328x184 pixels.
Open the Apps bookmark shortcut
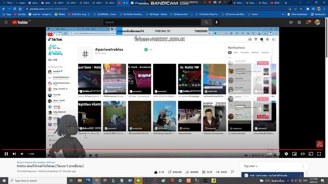click(7, 14)
